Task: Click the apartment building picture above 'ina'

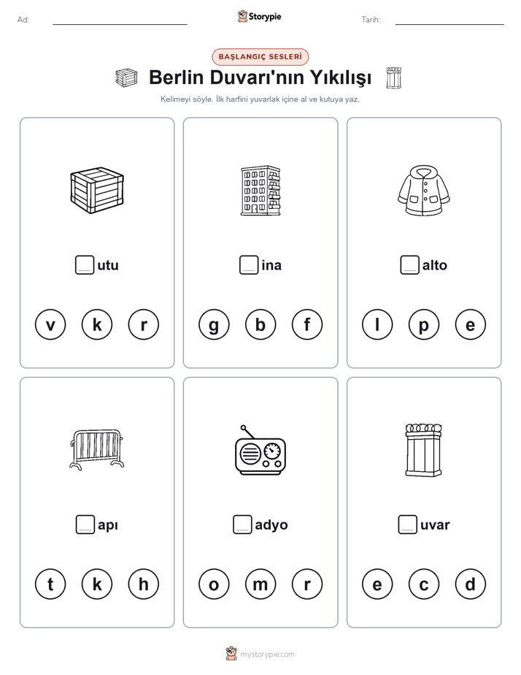Action: click(x=260, y=190)
